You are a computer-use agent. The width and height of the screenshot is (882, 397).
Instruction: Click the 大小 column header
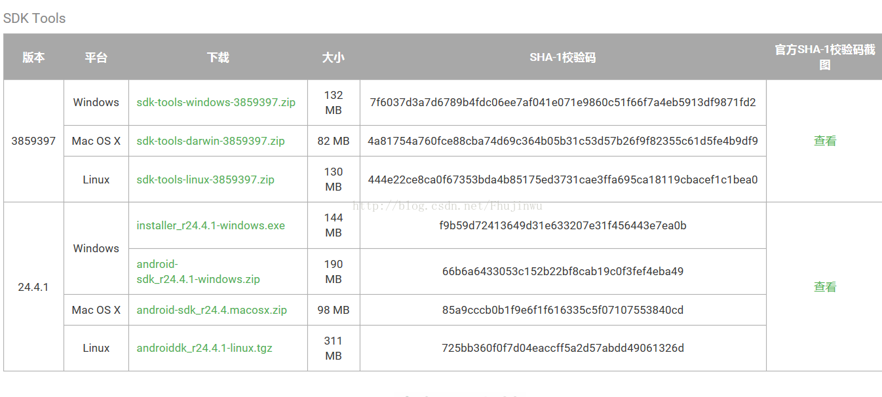pyautogui.click(x=333, y=57)
